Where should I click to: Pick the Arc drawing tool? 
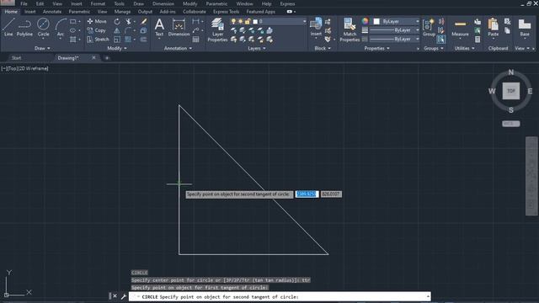[61, 28]
